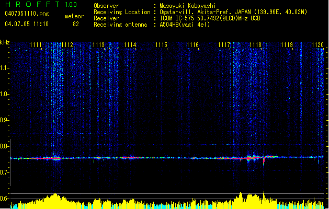Click the 0.6 kHz frequency label
329x209 pixels.
pos(4,199)
